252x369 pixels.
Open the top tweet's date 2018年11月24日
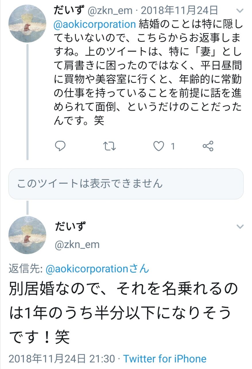[179, 11]
